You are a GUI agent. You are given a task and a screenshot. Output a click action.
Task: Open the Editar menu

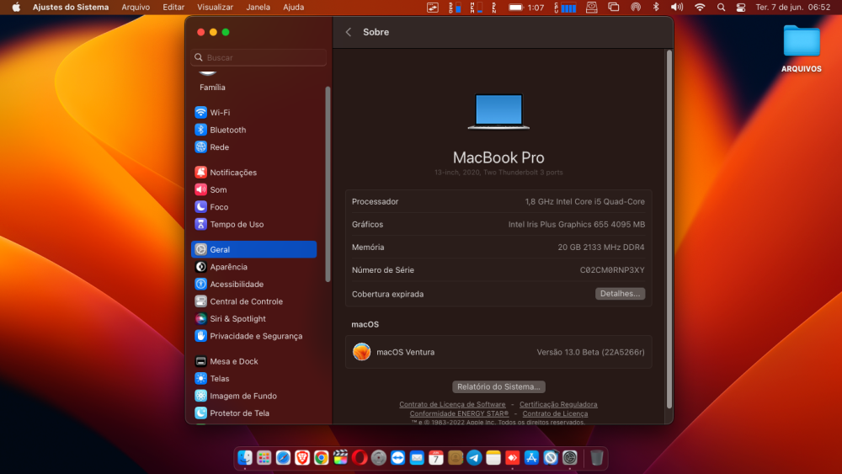tap(173, 7)
